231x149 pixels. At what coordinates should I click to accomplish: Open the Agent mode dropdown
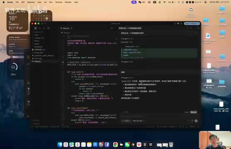click(126, 121)
